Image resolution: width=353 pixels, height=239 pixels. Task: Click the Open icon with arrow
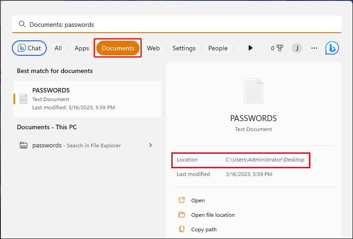pyautogui.click(x=182, y=200)
